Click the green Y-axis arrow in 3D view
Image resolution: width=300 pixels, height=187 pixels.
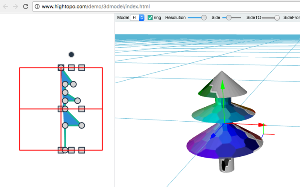pos(222,85)
